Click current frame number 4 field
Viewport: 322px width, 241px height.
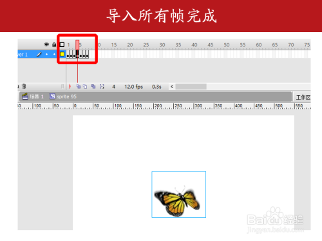coord(113,87)
